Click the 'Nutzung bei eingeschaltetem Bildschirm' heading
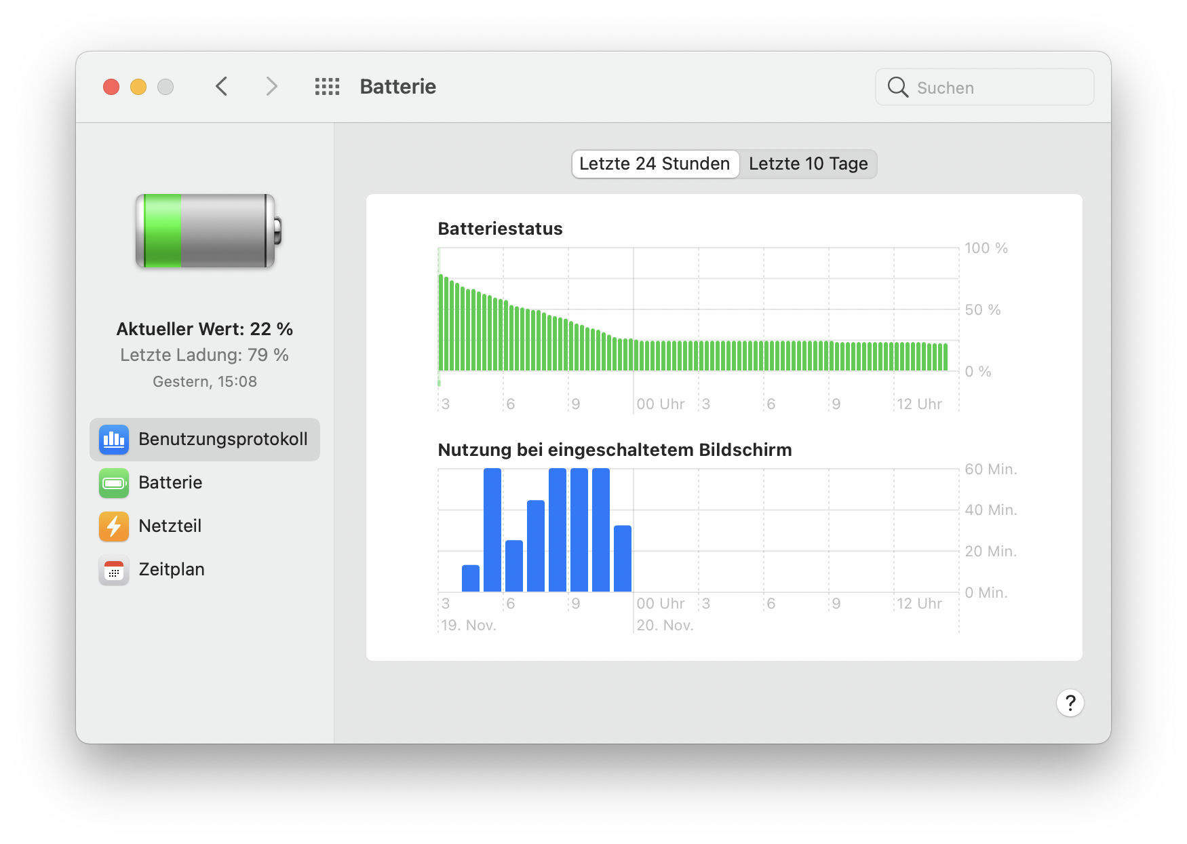This screenshot has height=844, width=1187. [x=615, y=450]
